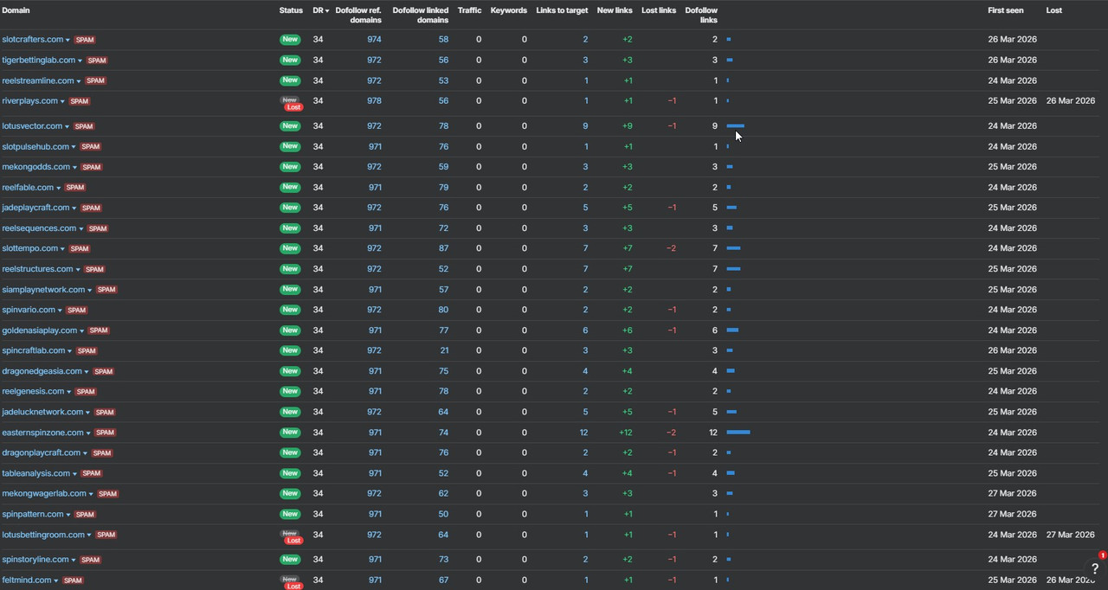
Task: Expand dropdown arrow next to slotpulsehub.com
Action: [74, 147]
